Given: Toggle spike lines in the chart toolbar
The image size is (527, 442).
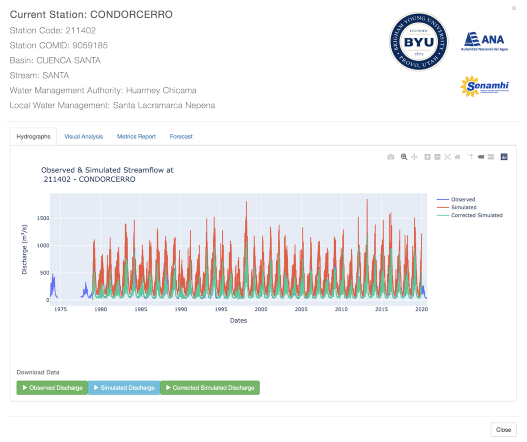Looking at the screenshot, I should [470, 157].
